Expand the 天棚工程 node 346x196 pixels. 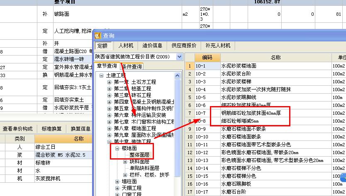click(117, 188)
